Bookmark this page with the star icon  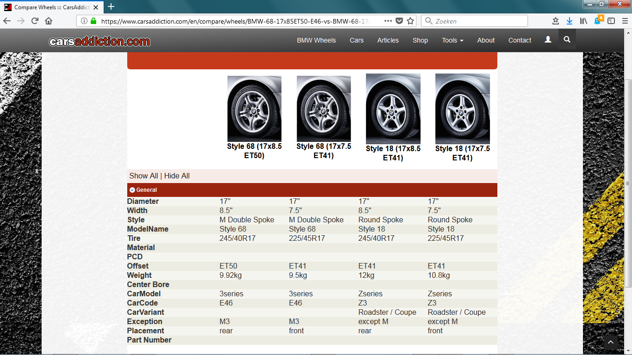(410, 21)
